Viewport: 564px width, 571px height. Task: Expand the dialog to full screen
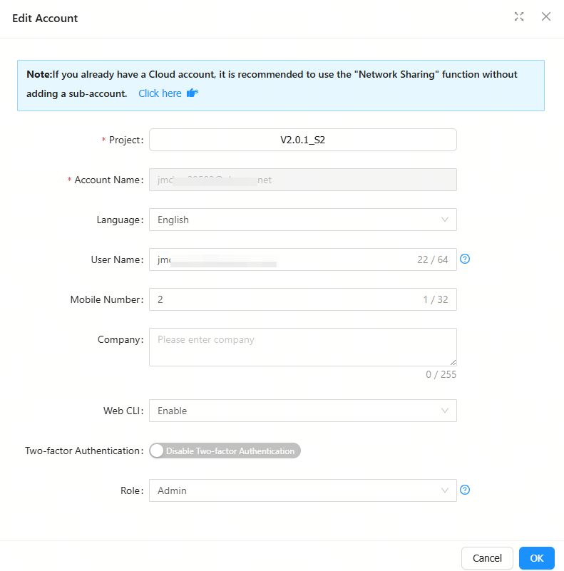tap(519, 17)
